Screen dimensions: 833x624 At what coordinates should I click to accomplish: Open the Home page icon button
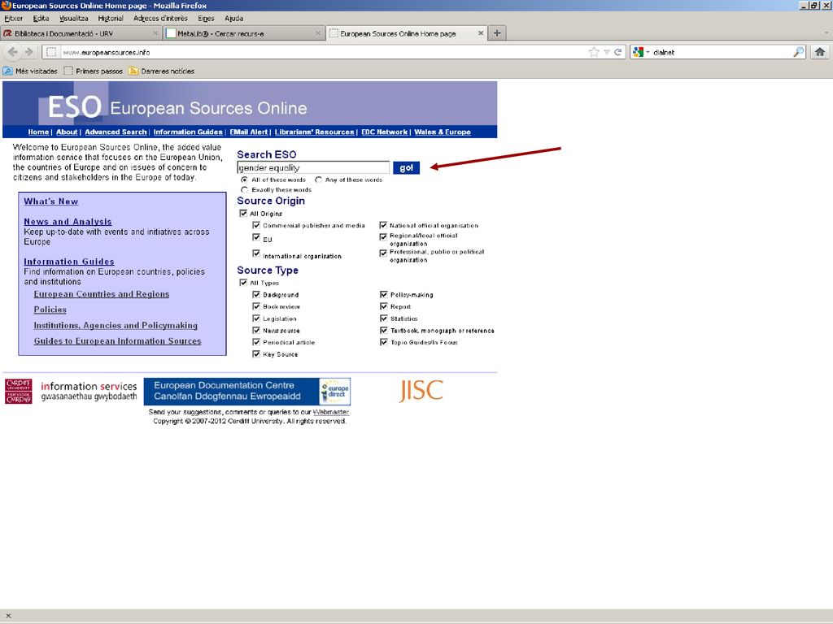click(x=820, y=52)
